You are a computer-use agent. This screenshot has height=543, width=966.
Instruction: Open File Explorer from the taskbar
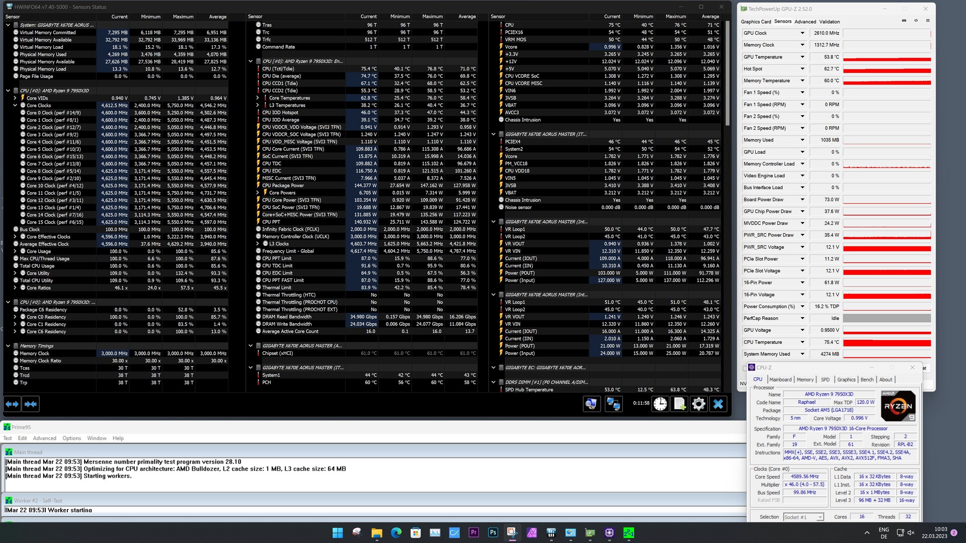(376, 532)
